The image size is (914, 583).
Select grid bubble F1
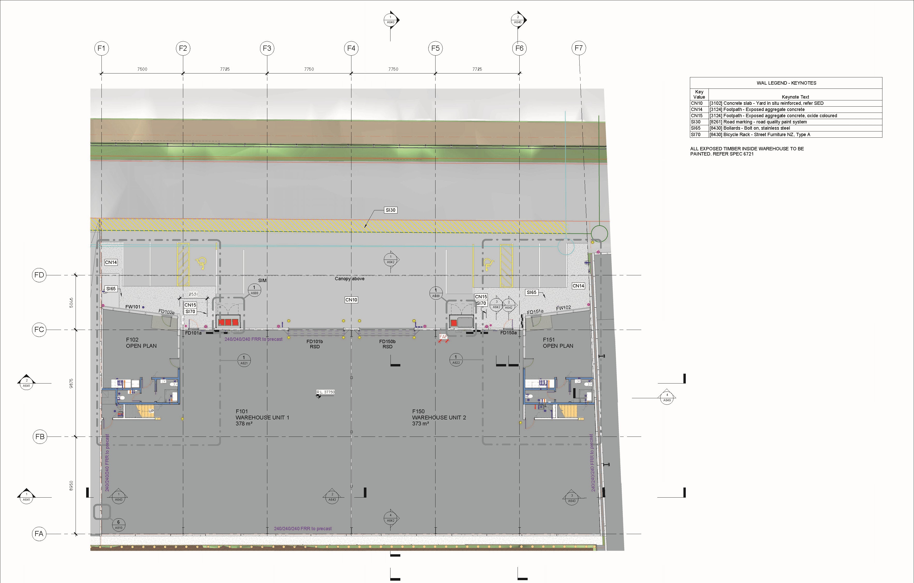(x=101, y=48)
